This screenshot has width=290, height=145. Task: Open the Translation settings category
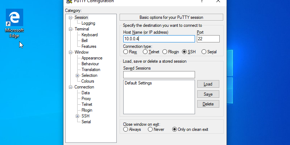(91, 70)
